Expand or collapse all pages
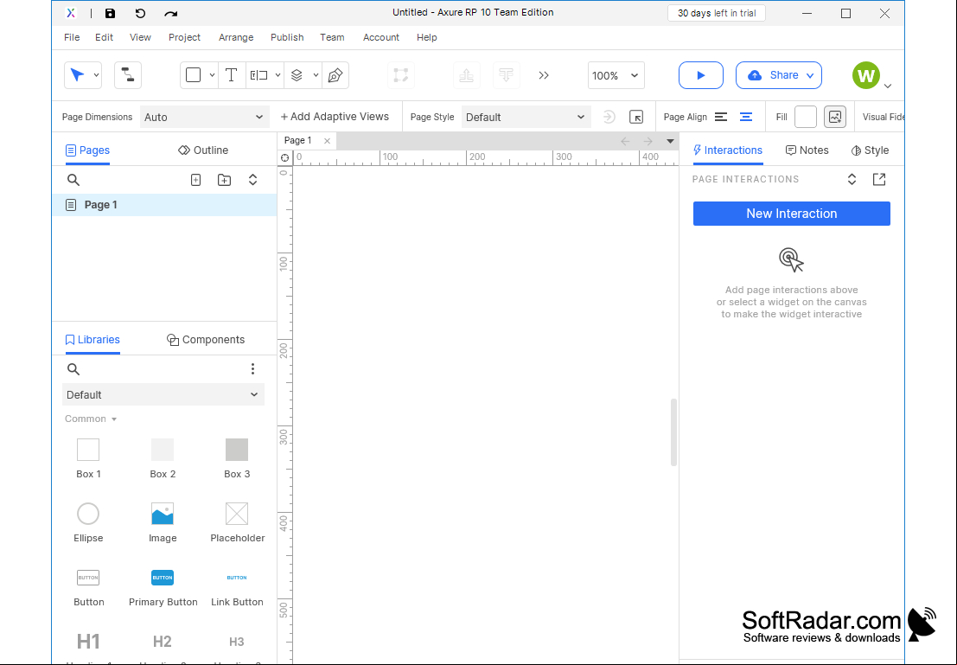The width and height of the screenshot is (957, 665). 252,180
